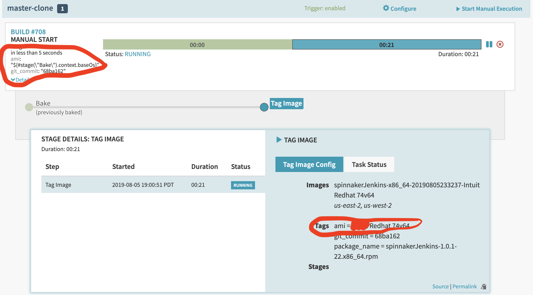Expand the Details section under MANUAL START
The image size is (533, 295).
[20, 80]
